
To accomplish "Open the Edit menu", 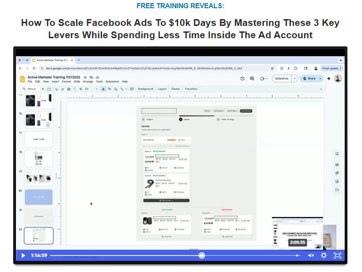I will [37, 81].
